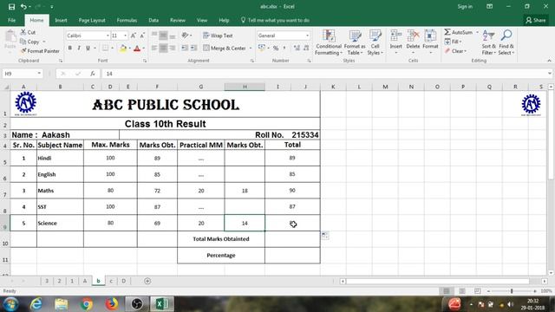The image size is (555, 312).
Task: Click Decrease Indent icon
Action: pyautogui.click(x=185, y=49)
